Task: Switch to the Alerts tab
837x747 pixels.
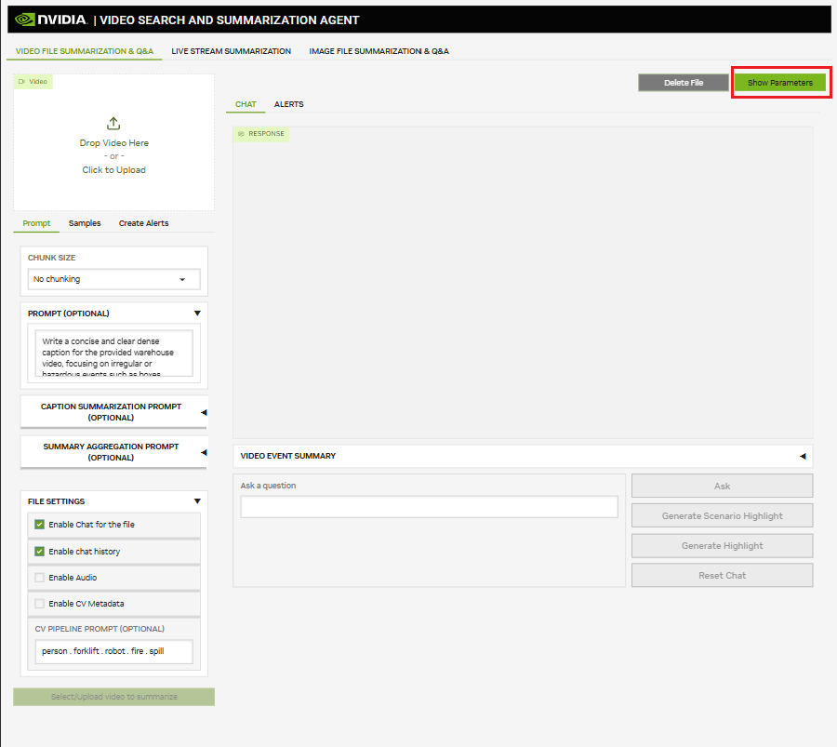Action: 288,104
